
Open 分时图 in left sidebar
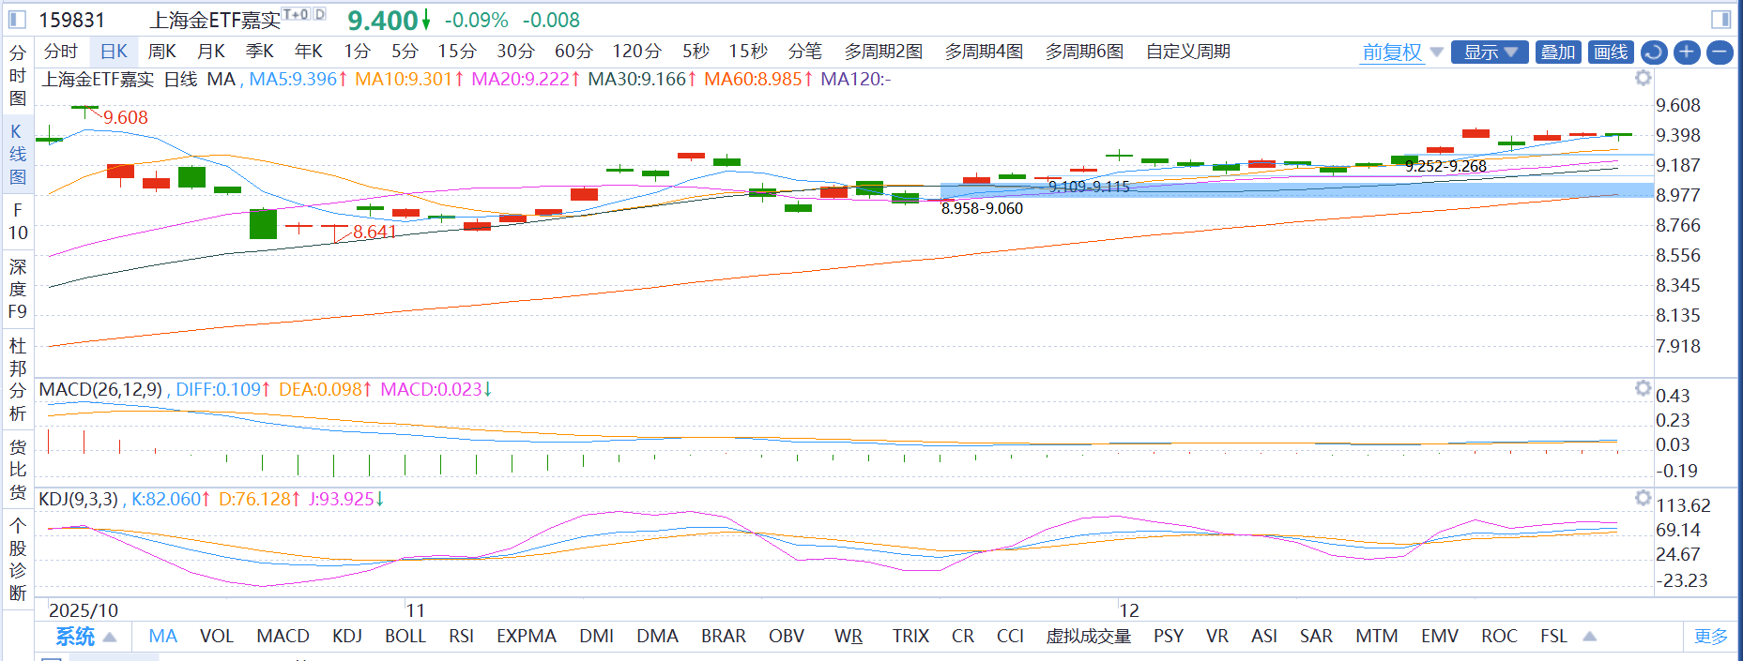point(18,76)
